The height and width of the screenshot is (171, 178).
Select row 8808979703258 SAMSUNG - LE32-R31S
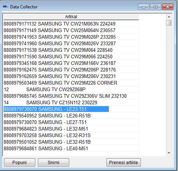[x=71, y=135]
